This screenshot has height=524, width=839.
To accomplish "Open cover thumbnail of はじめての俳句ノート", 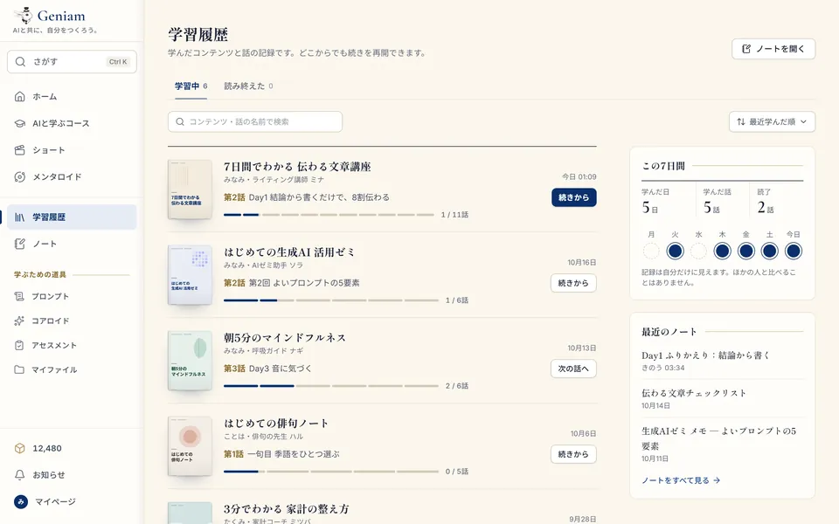I will coord(190,445).
